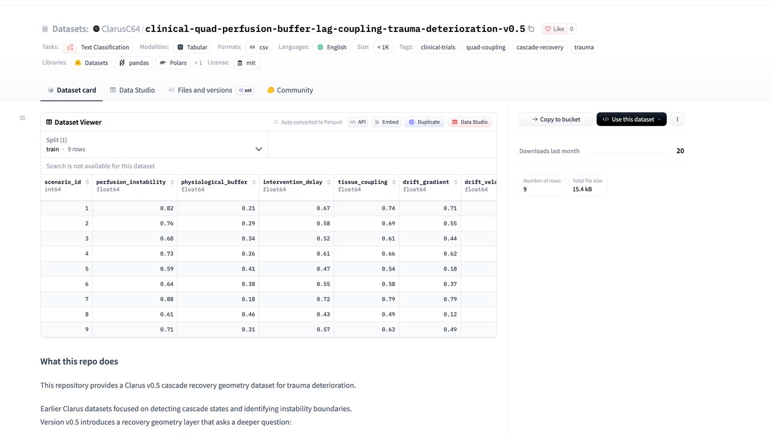Open the API button in Dataset Viewer
Image resolution: width=771 pixels, height=434 pixels.
(x=358, y=122)
